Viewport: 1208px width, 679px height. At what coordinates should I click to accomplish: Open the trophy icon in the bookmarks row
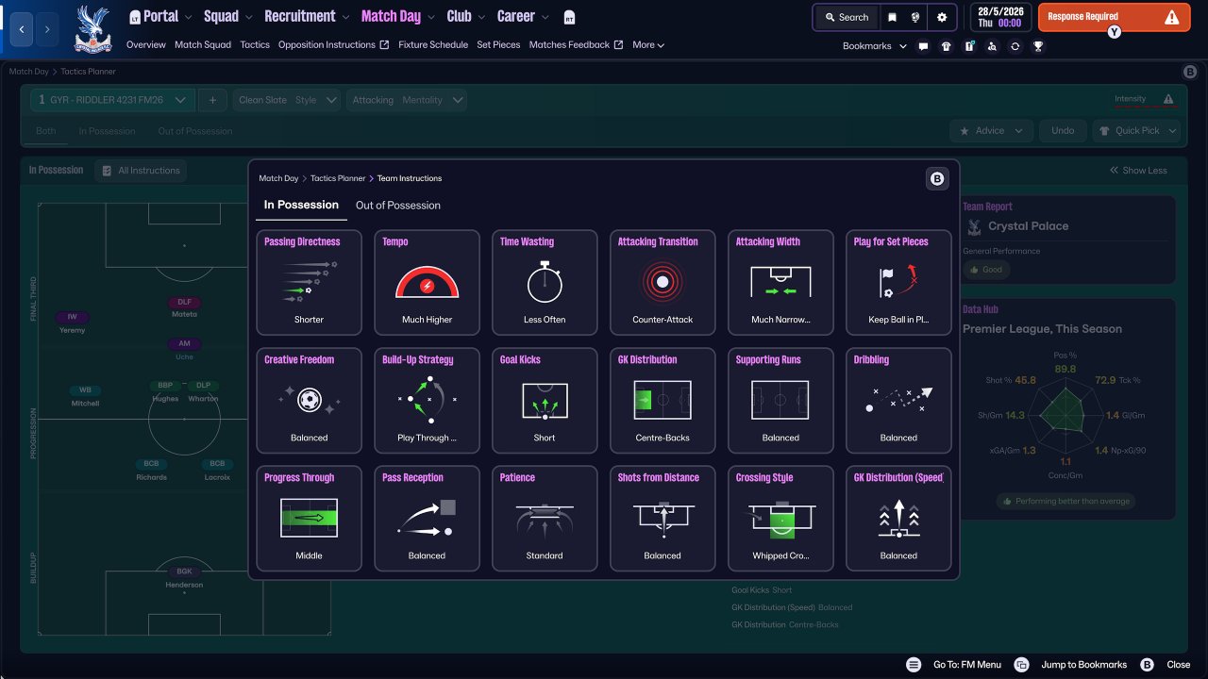click(1038, 45)
